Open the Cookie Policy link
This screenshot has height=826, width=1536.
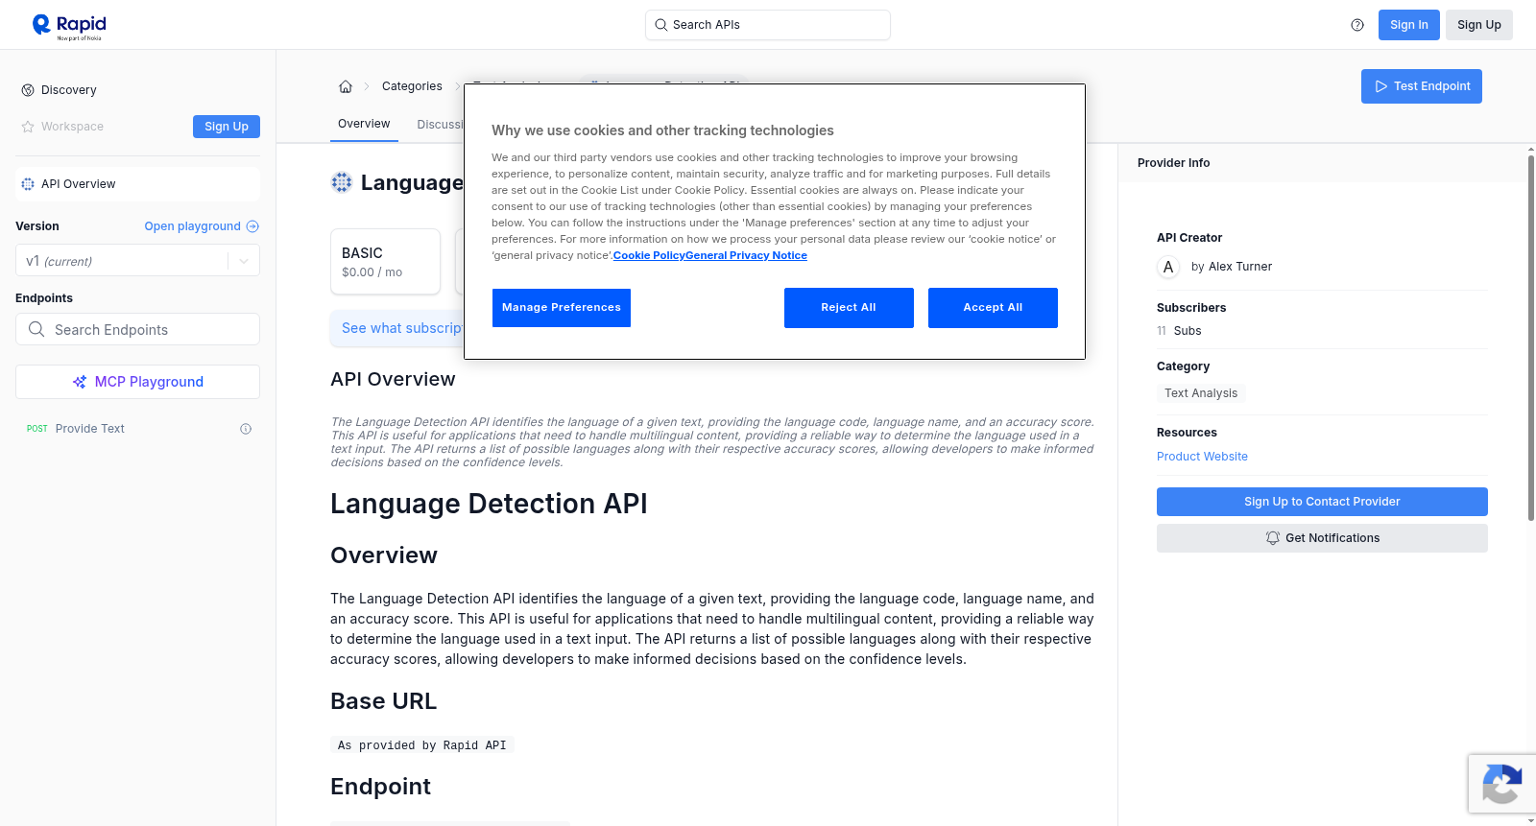(x=649, y=255)
